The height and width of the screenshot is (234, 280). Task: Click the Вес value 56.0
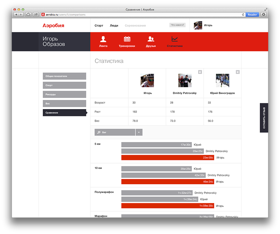(211, 121)
